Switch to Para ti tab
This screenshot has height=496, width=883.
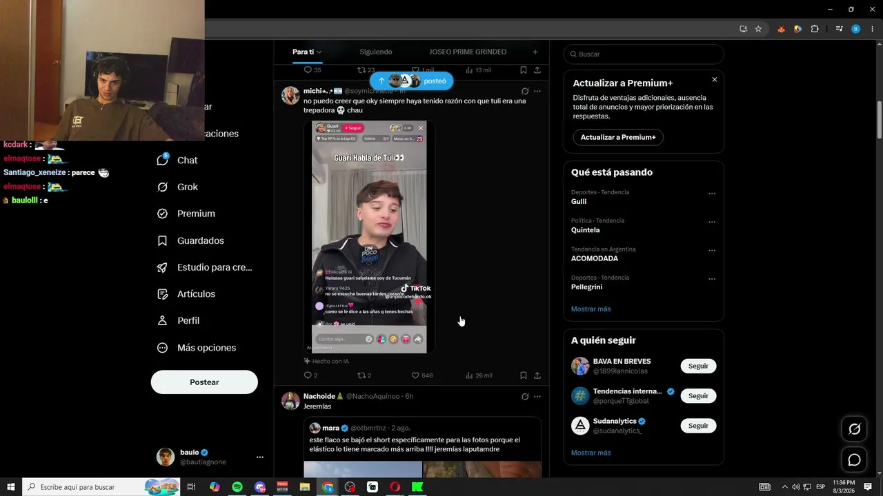click(x=307, y=52)
